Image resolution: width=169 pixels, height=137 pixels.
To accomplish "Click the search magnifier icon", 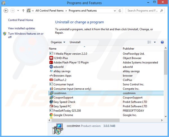I will click(x=161, y=10).
